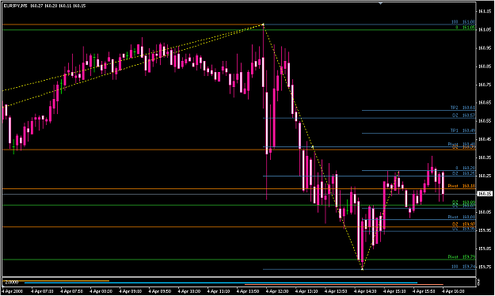Click the 4 Apr 14:30 time axis label

(x=365, y=291)
